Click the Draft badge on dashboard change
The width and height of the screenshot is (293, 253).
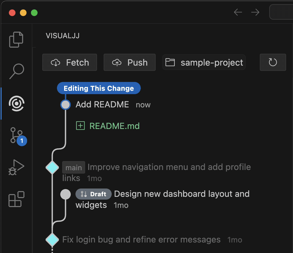point(93,194)
